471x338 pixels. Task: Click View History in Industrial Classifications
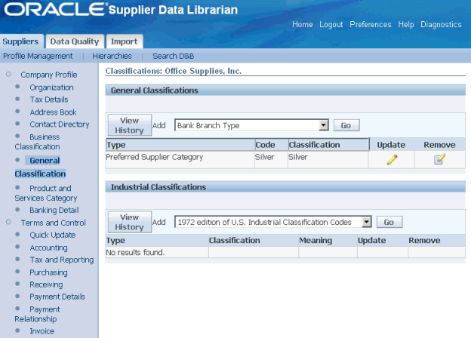[x=130, y=222]
